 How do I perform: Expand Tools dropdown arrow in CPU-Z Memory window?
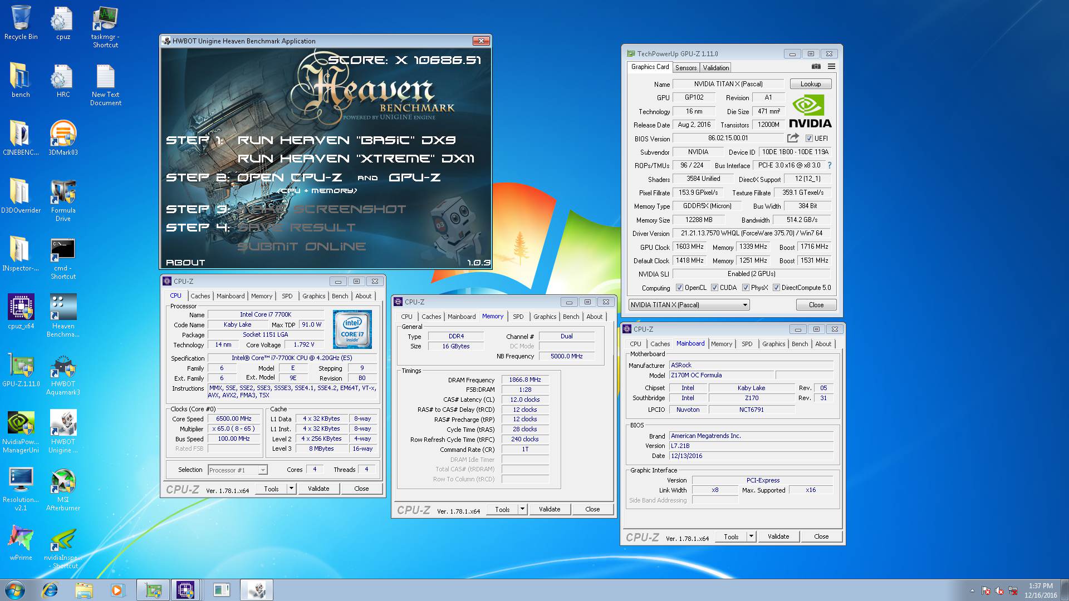coord(522,509)
